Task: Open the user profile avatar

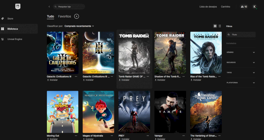Action: (254, 7)
